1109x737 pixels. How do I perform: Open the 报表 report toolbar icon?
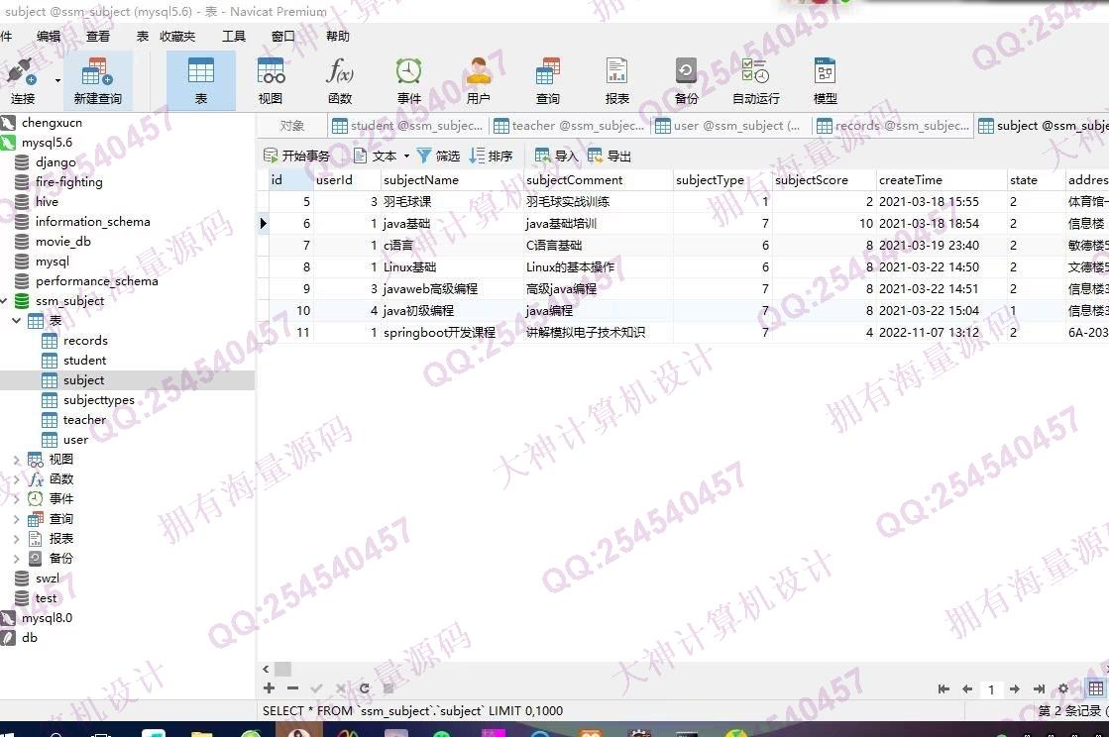tap(616, 80)
